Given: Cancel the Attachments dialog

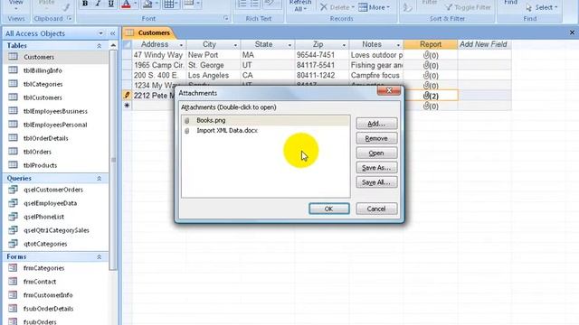Looking at the screenshot, I should click(376, 209).
